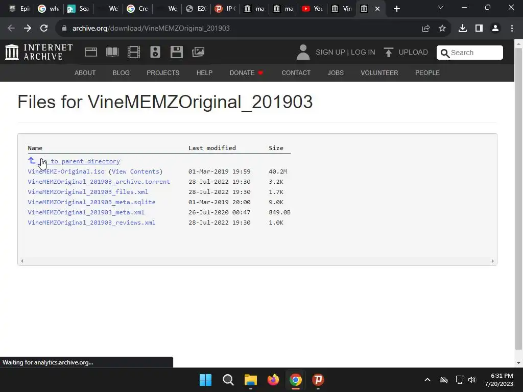Open the Internet Archive audio speaker icon
The height and width of the screenshot is (392, 523).
click(x=155, y=53)
